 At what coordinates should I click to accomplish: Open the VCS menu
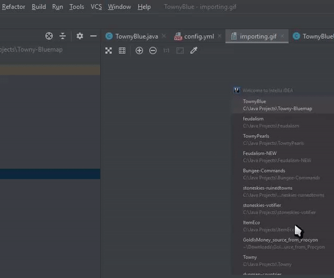96,7
